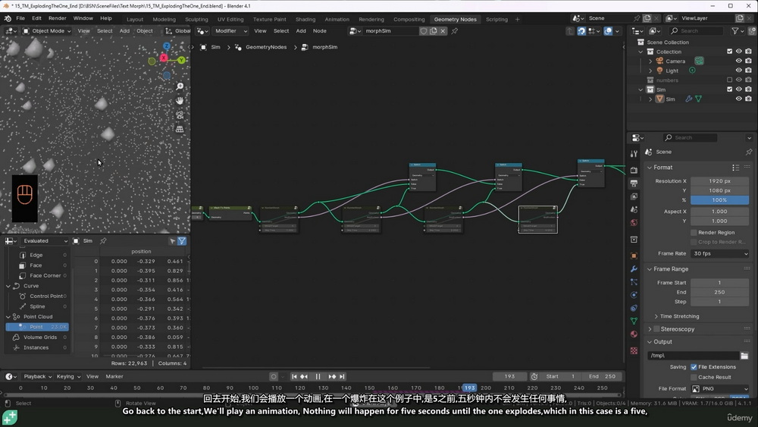Image resolution: width=758 pixels, height=427 pixels.
Task: Unlink the morphSim node group with X
Action: [x=443, y=31]
